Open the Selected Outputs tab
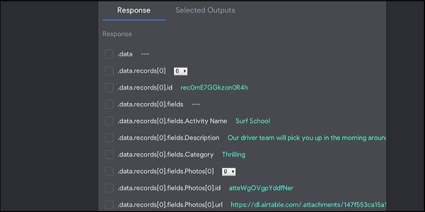The image size is (425, 212). [x=205, y=10]
